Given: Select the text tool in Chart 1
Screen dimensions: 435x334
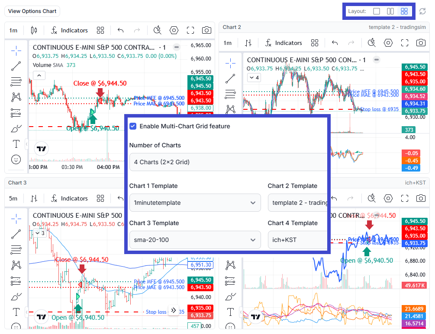Looking at the screenshot, I should [16, 144].
